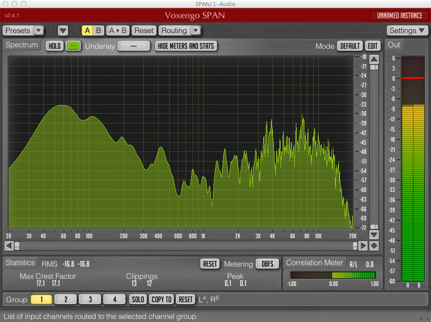Click the Unnamed Instance name field

pyautogui.click(x=399, y=16)
